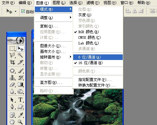This screenshot has height=125, width=157.
Task: Select the Type tool
Action: click(x=20, y=100)
